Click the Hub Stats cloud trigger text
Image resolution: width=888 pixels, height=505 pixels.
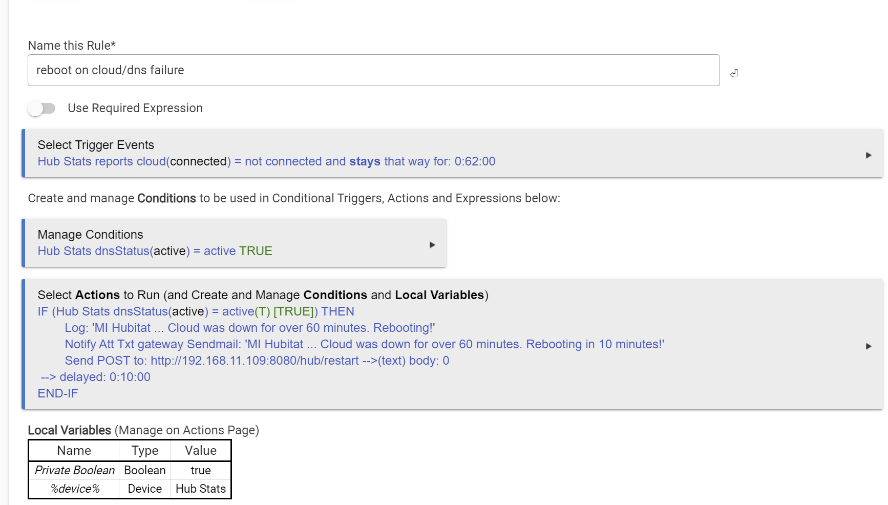(266, 161)
